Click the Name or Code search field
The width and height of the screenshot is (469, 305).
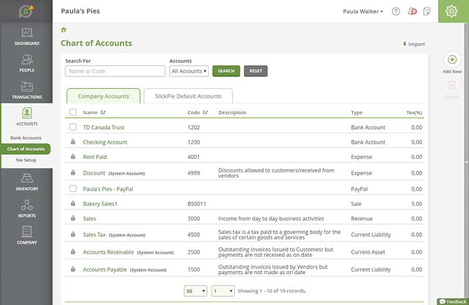(115, 71)
